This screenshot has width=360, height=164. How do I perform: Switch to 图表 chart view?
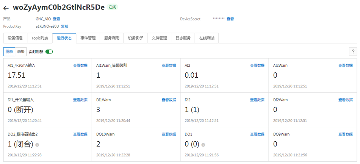pos(9,52)
